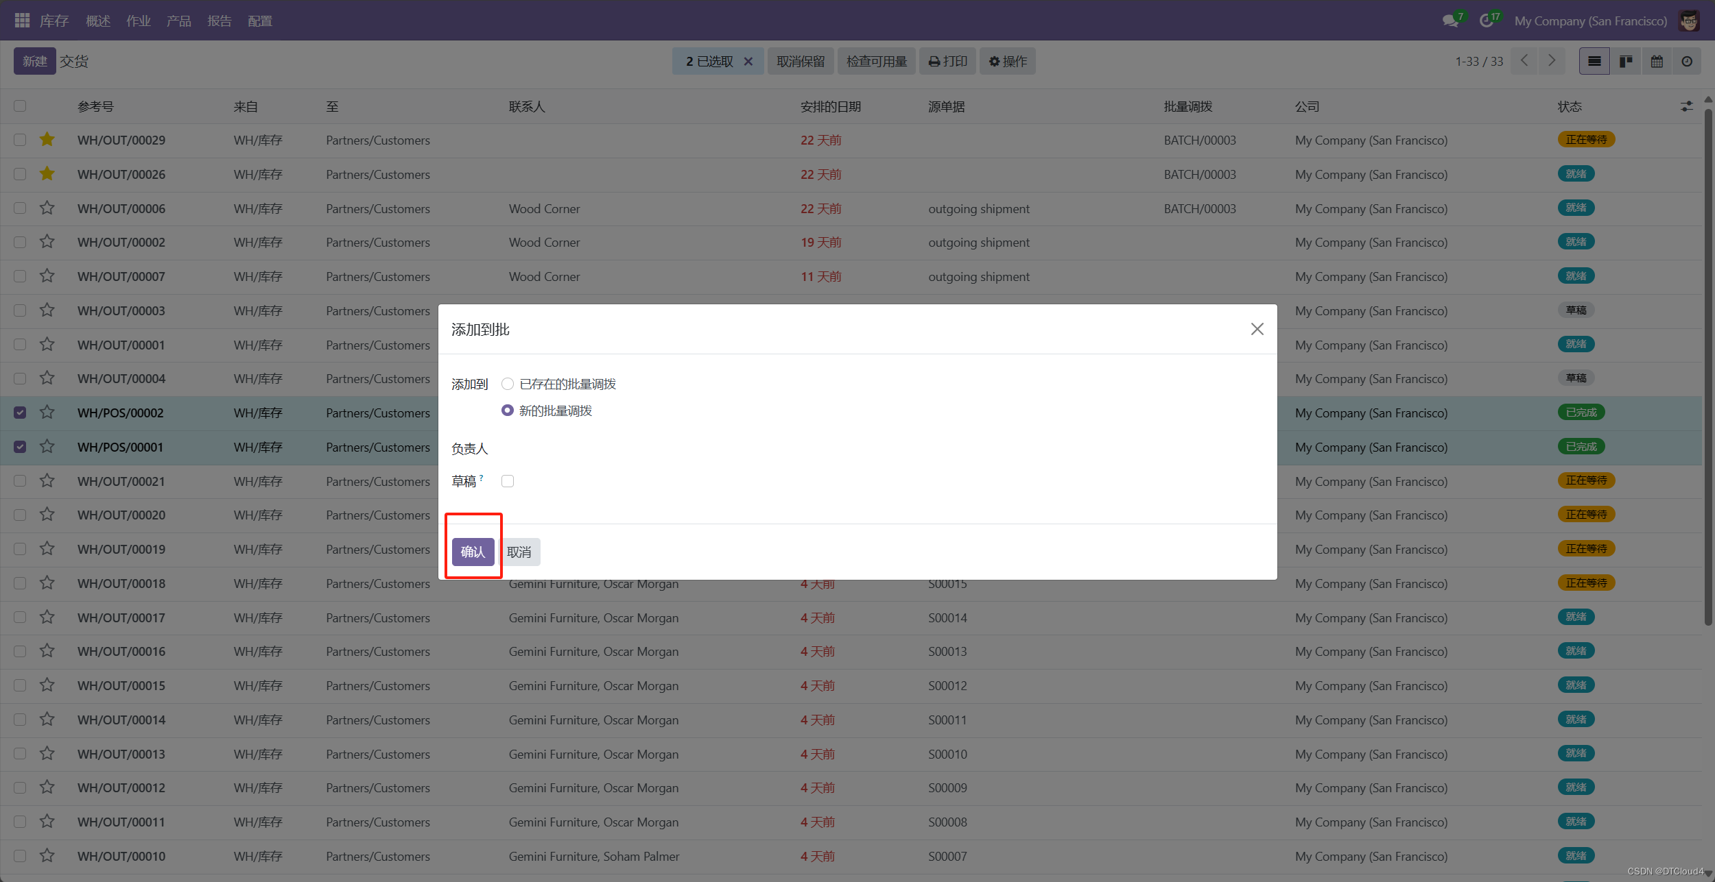1715x882 pixels.
Task: Switch to activity view icon
Action: 1687,62
